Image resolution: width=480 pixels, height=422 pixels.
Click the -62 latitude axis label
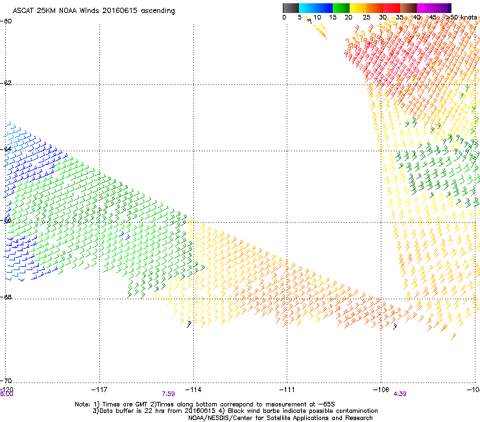coord(6,83)
